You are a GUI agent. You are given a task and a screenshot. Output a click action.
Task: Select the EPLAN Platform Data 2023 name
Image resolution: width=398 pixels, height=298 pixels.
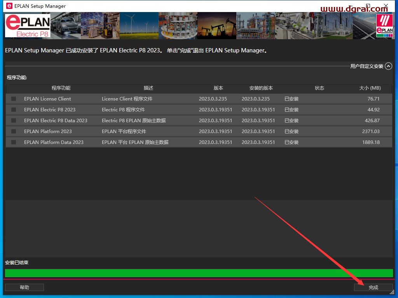[x=54, y=142]
